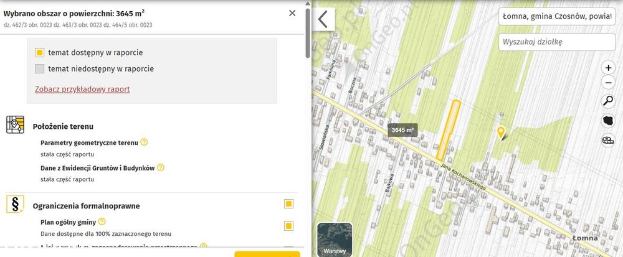Click the Ograniczenia formalnoprawne heading
Screen dimensions: 623x257
coord(86,206)
